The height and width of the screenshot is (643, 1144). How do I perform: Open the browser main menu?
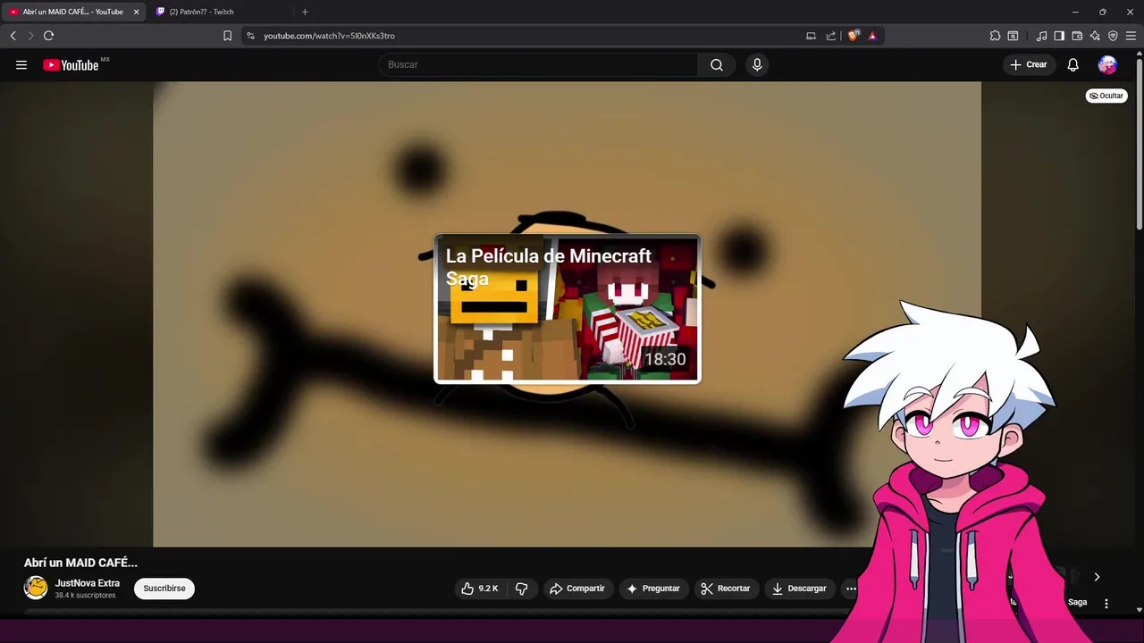click(x=1131, y=36)
